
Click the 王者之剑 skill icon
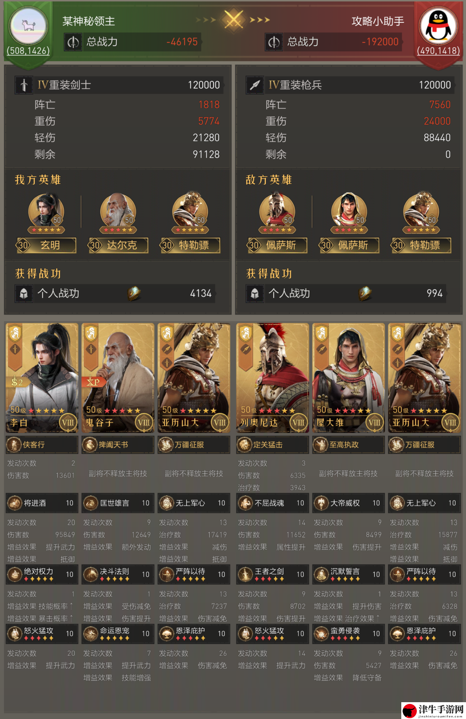[246, 574]
